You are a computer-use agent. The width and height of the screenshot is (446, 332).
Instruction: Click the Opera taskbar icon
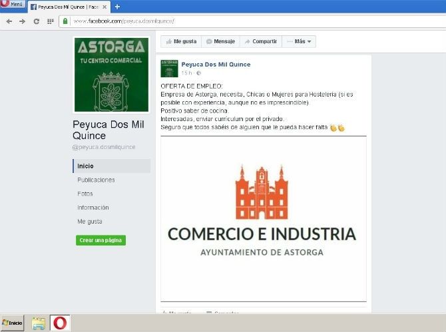[60, 323]
